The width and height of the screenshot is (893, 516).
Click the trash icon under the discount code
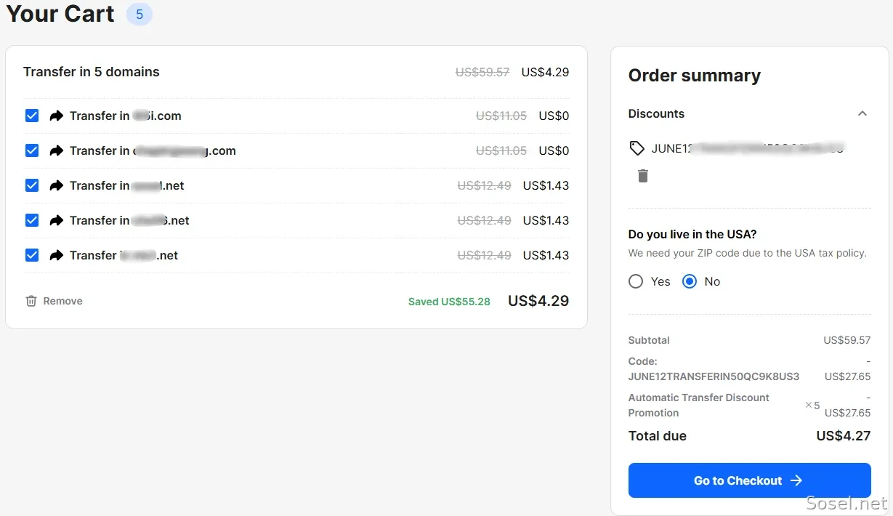tap(643, 176)
